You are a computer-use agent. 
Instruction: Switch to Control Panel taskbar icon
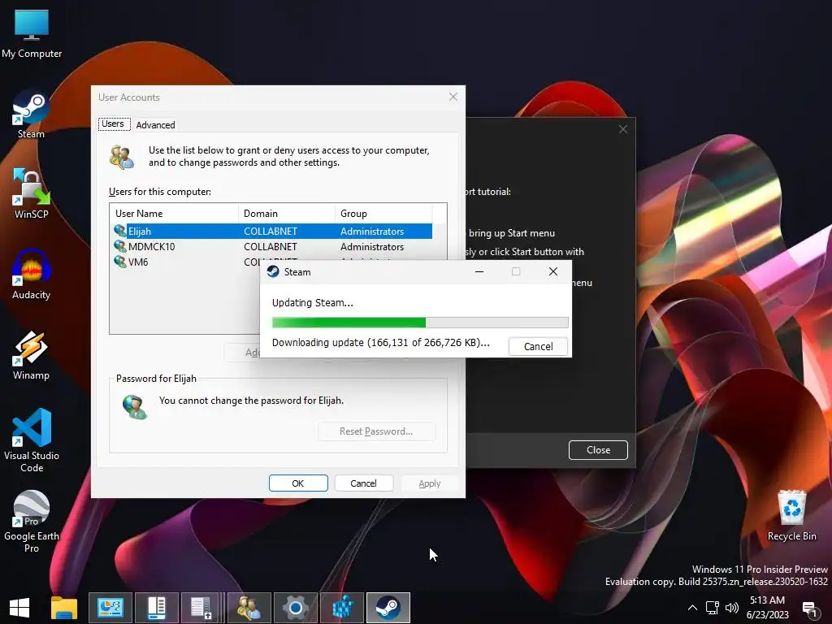click(110, 608)
